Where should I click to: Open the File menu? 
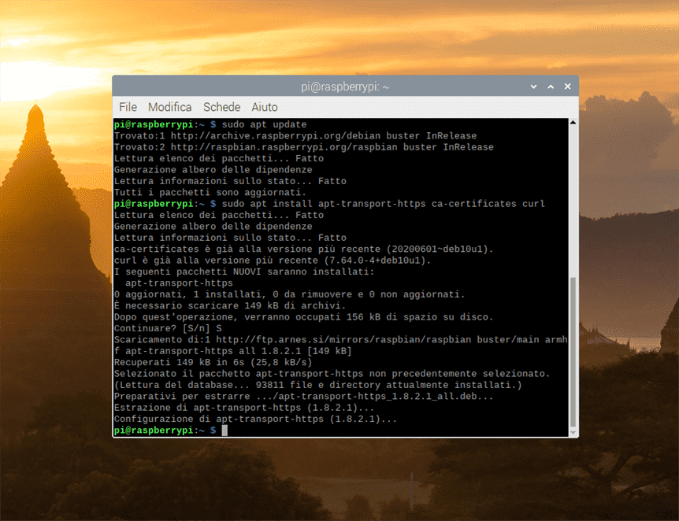click(128, 107)
